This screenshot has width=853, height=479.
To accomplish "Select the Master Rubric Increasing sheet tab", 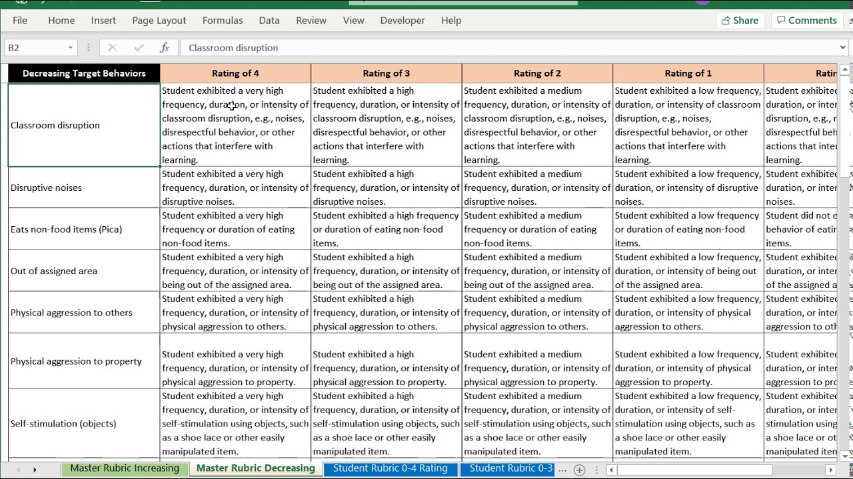I will pyautogui.click(x=125, y=468).
